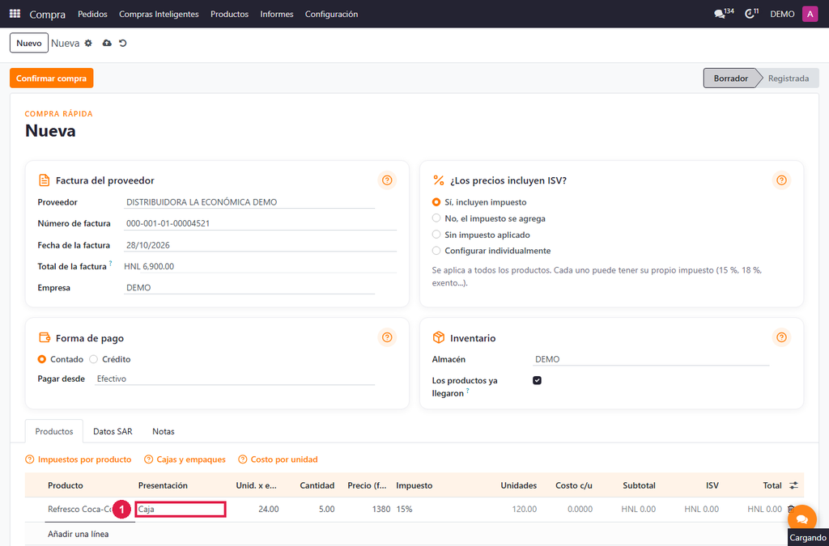The width and height of the screenshot is (829, 546).
Task: Discard changes with the undo arrow icon
Action: coord(123,44)
